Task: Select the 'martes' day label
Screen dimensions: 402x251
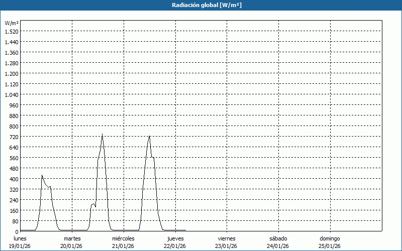Action: (72, 238)
